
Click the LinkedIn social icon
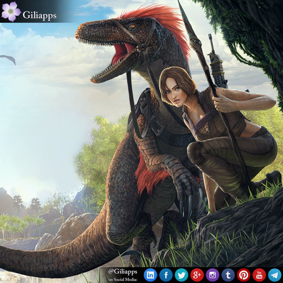point(150,275)
